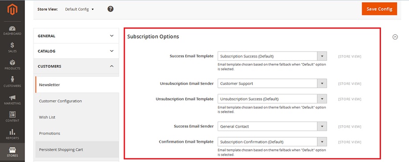Click the help question mark icon
Image resolution: width=409 pixels, height=162 pixels.
[110, 9]
